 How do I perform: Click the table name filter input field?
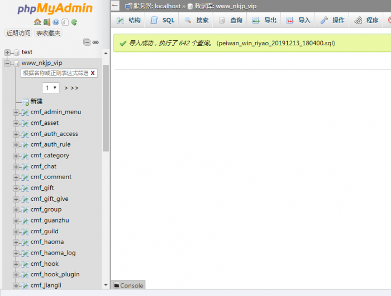[x=54, y=73]
